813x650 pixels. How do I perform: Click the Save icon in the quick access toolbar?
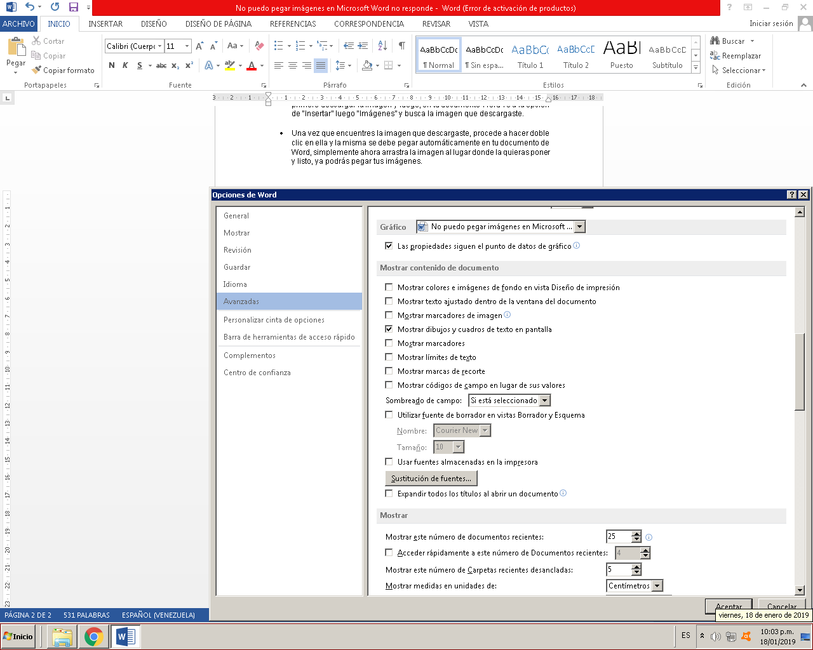(x=74, y=7)
